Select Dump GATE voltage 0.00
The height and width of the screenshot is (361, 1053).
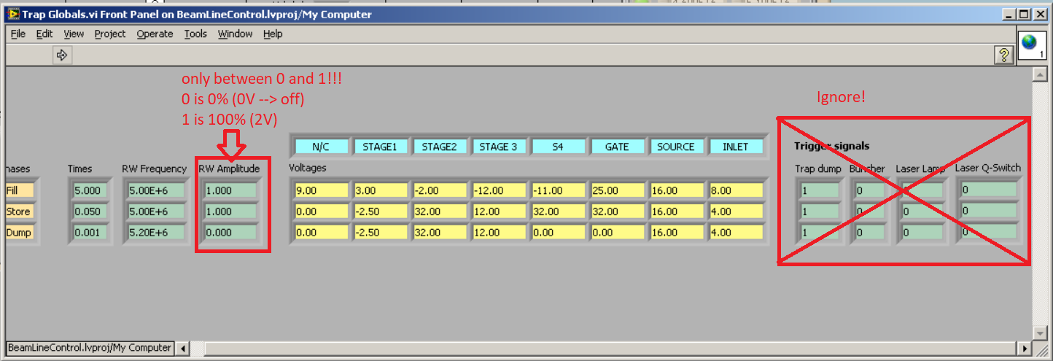[616, 233]
